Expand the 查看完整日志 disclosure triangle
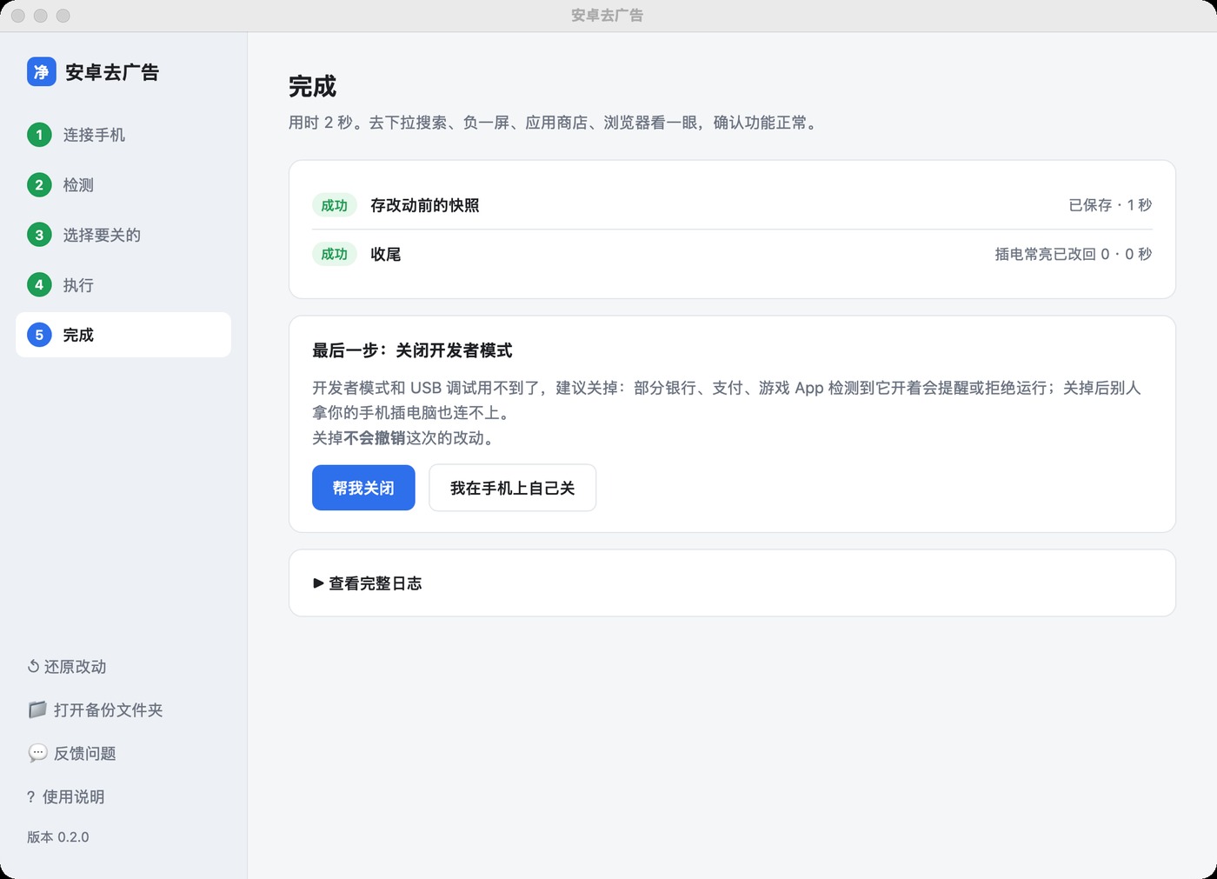This screenshot has width=1217, height=879. pyautogui.click(x=318, y=583)
